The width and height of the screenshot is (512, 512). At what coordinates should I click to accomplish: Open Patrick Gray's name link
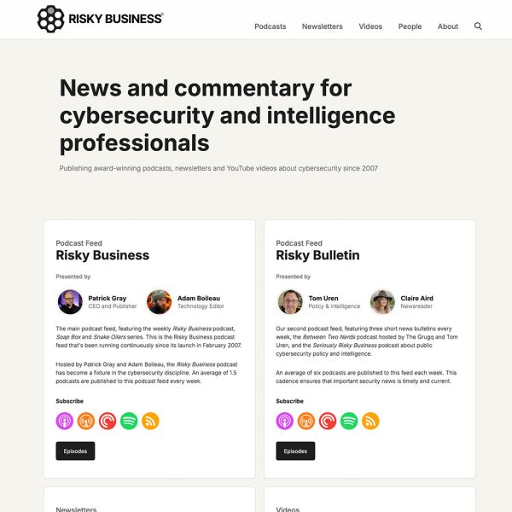[108, 298]
